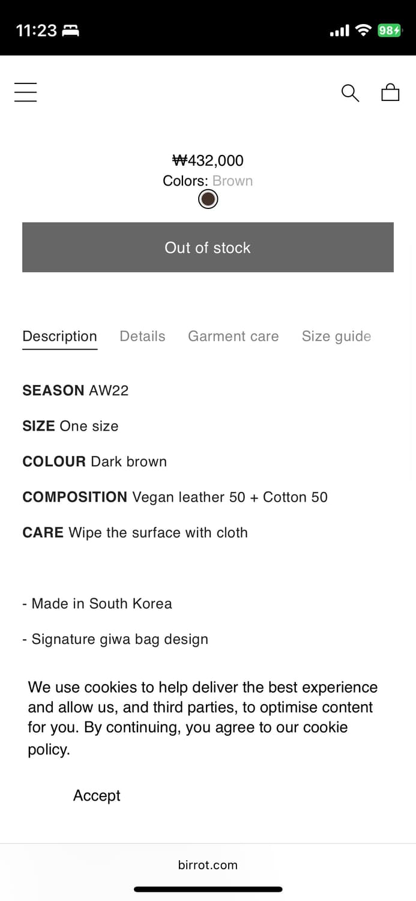The image size is (416, 901).
Task: Tap the 11:23 clock in status bar
Action: 36,31
